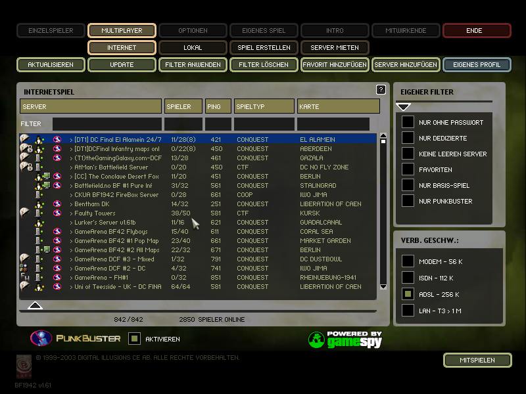
Task: Click the lock icon on AtMan's Battlefield Server row
Action: click(30, 167)
